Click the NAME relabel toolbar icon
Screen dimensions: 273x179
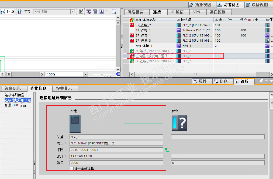(81, 12)
